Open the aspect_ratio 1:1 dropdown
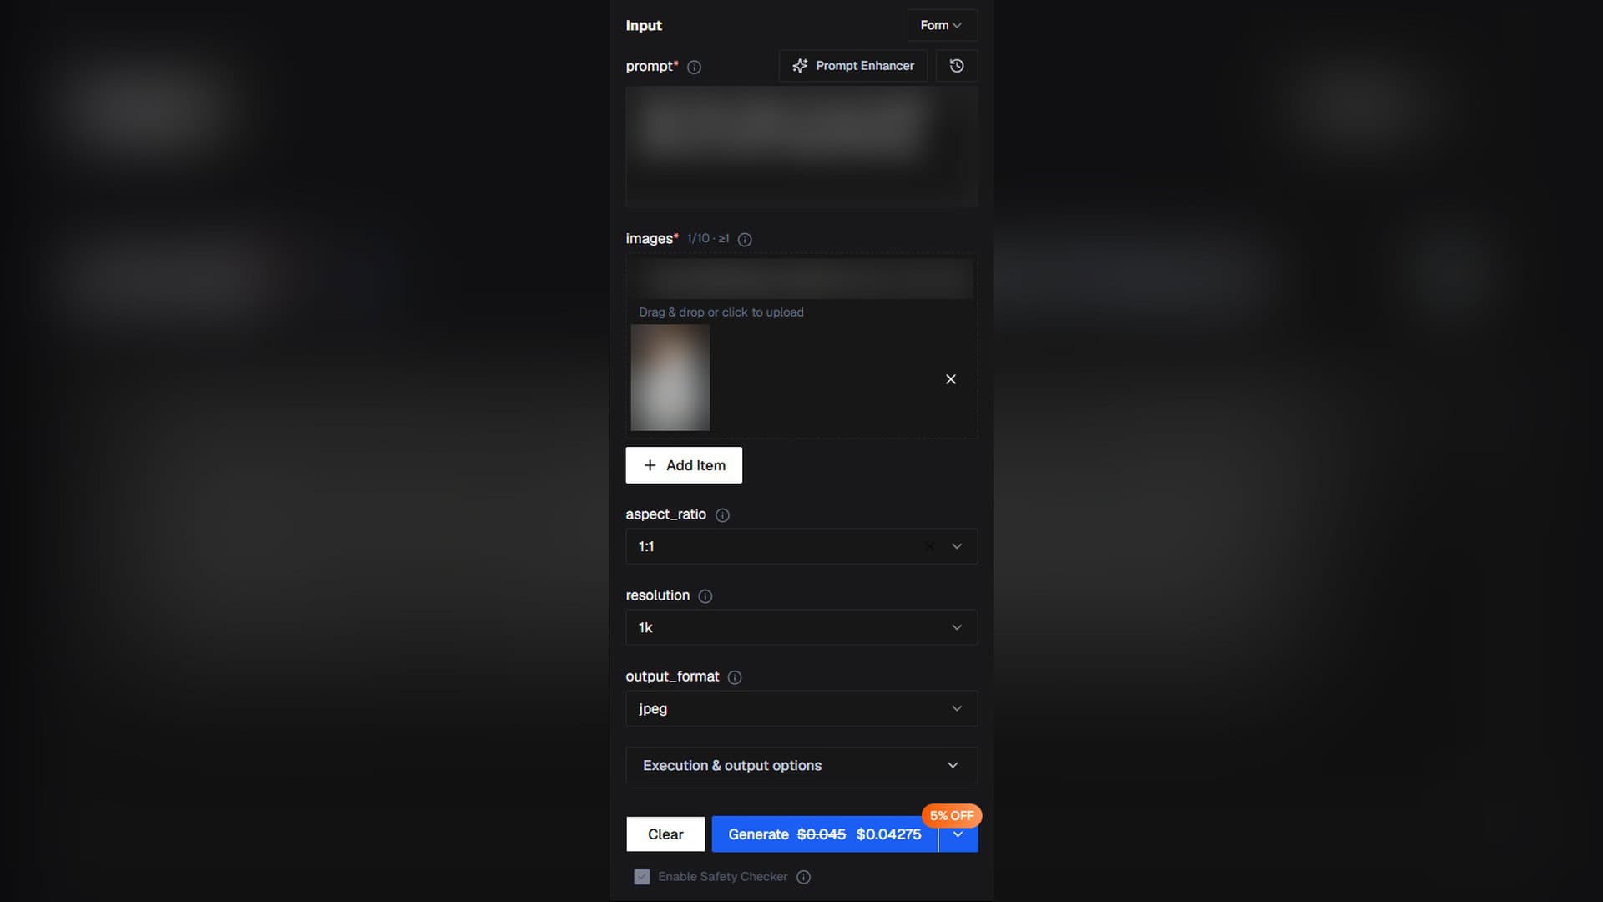 801,546
